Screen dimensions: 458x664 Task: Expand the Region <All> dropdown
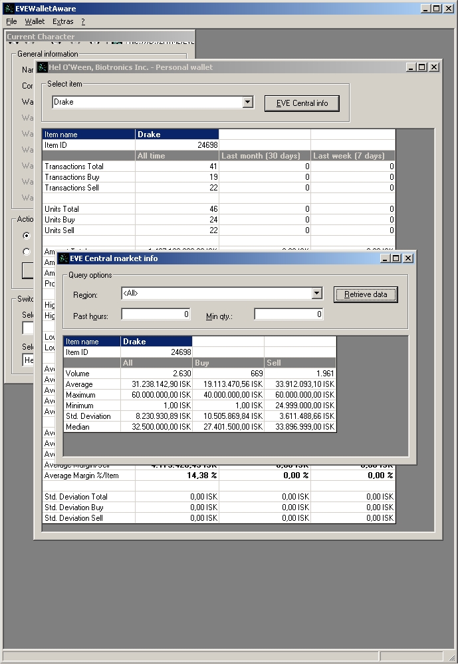317,293
